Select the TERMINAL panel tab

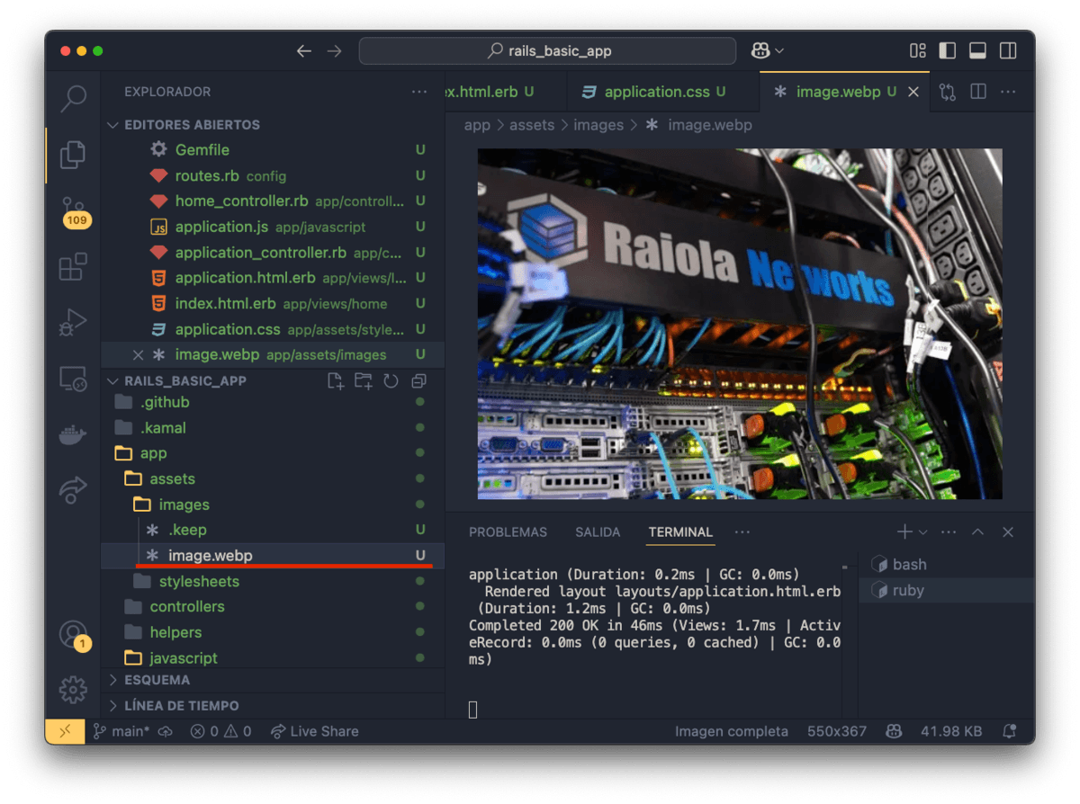coord(680,532)
